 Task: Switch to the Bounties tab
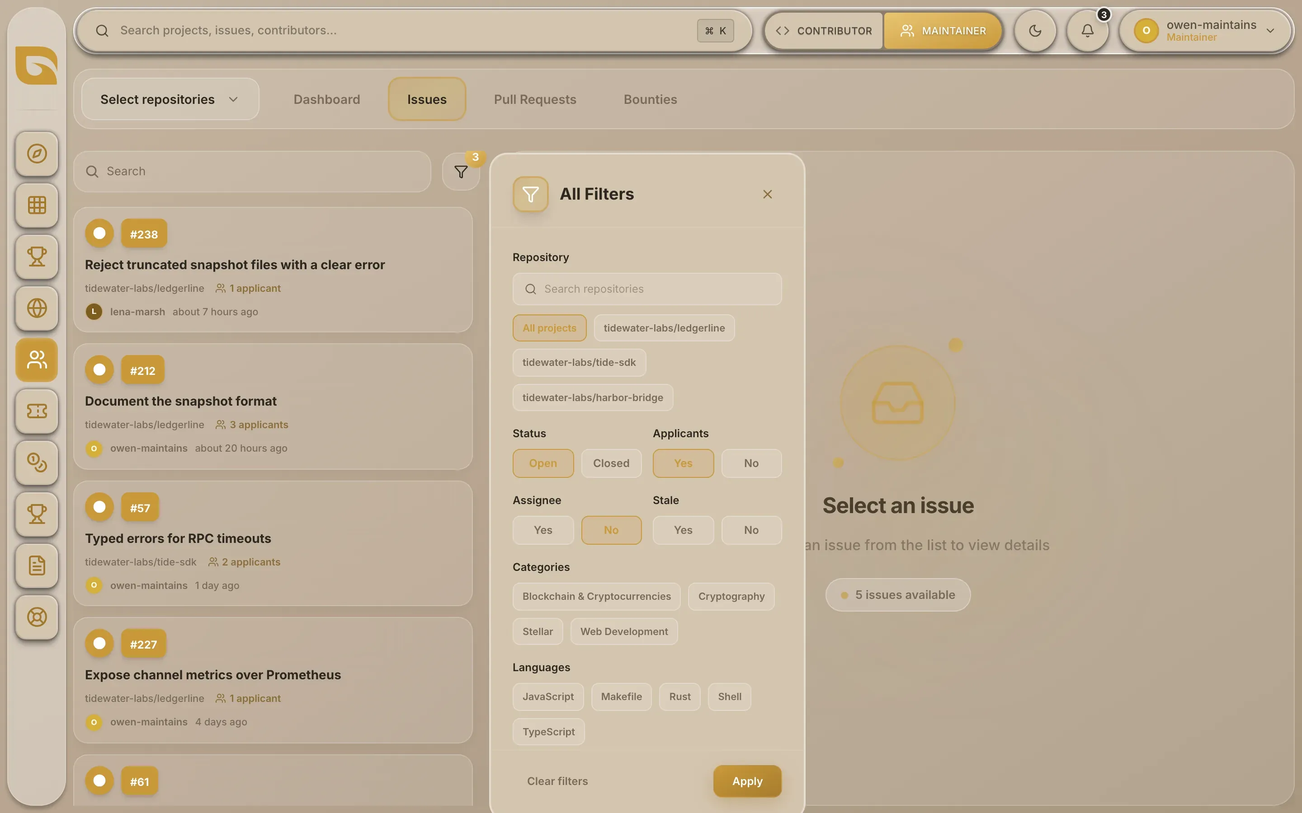(650, 99)
